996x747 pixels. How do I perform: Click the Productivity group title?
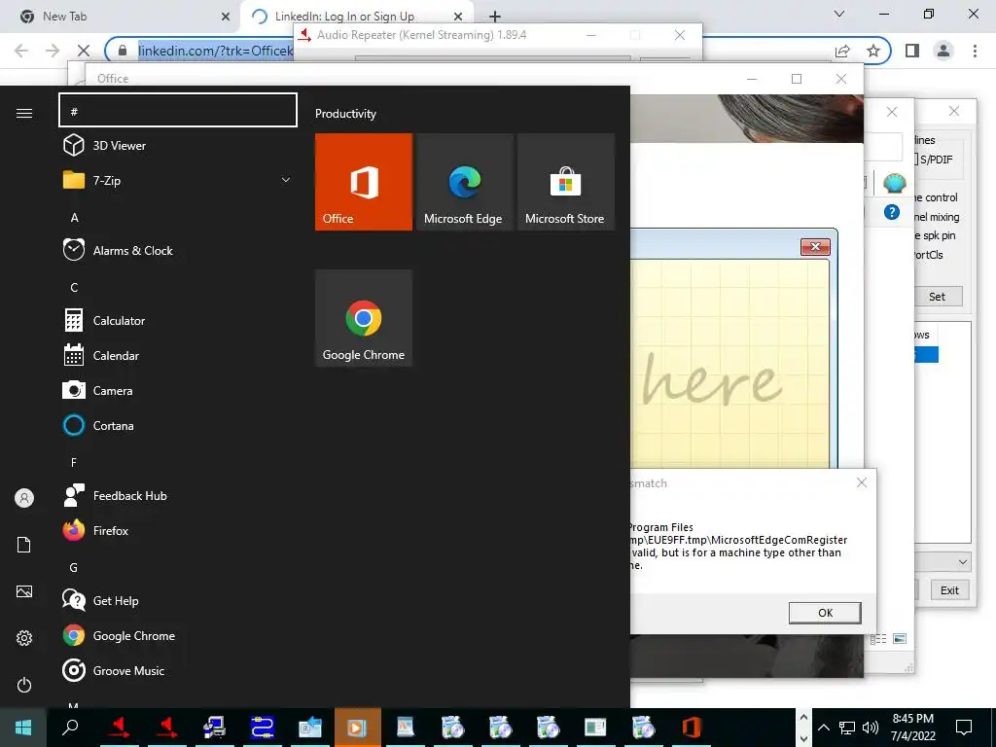point(345,114)
